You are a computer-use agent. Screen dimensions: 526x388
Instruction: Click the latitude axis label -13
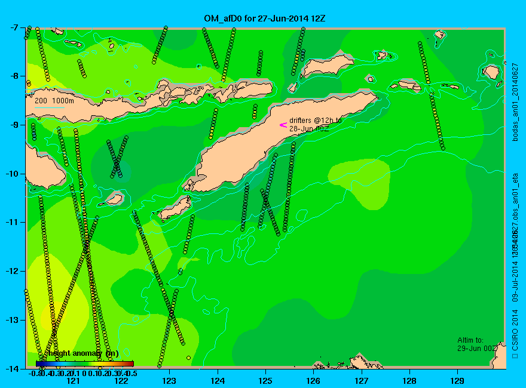[13, 319]
